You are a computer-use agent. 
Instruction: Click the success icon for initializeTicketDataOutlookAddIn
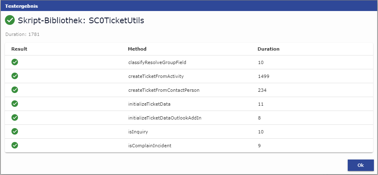coord(15,118)
